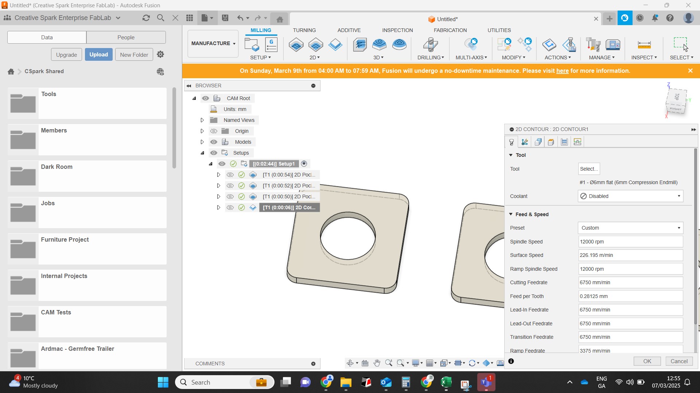Click the Multi-Axis toolpath icon
700x393 pixels.
(x=471, y=45)
